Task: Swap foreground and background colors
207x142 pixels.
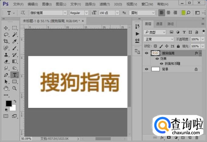Action: [15, 101]
